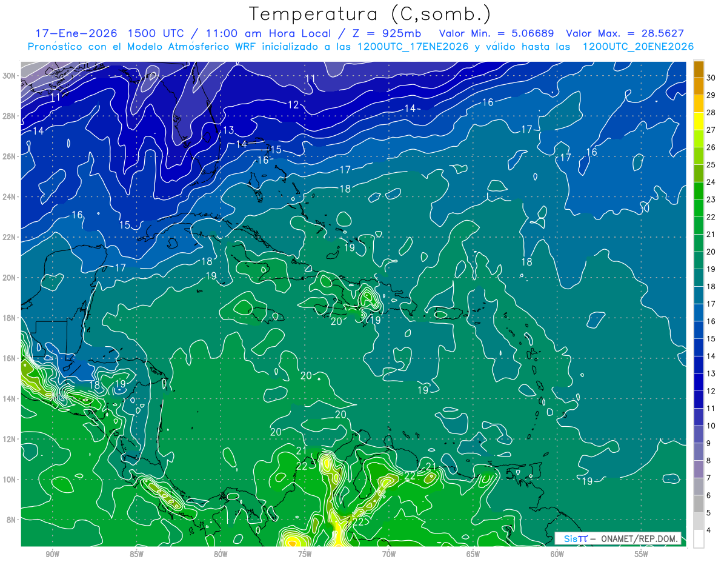Screen dimensions: 727x562
Task: Click the color bar label 4
Action: point(709,530)
